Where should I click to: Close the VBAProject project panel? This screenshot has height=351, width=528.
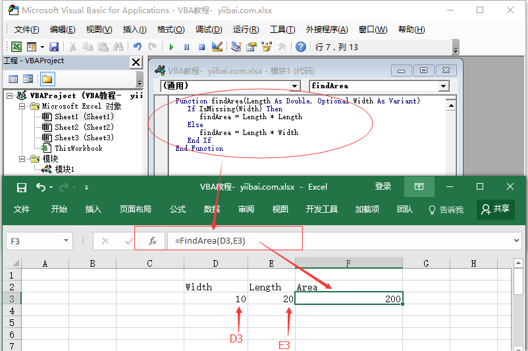point(136,63)
